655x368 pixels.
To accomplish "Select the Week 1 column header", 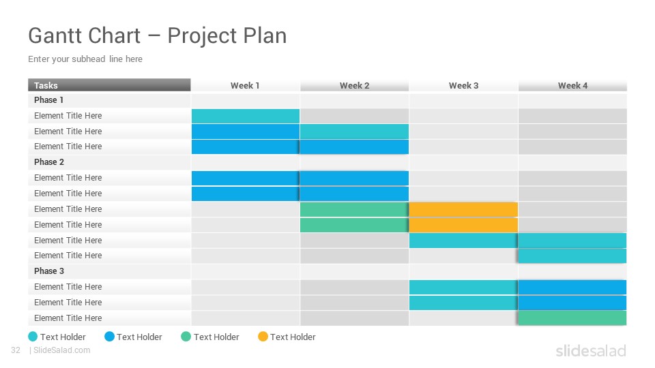I will pyautogui.click(x=245, y=85).
